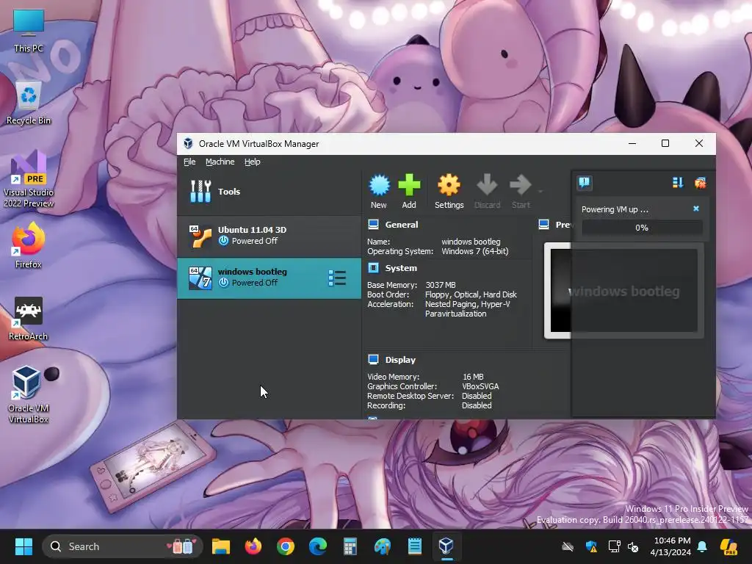
Task: Click the Graphics Controller VBoxSVGA value
Action: [480, 386]
